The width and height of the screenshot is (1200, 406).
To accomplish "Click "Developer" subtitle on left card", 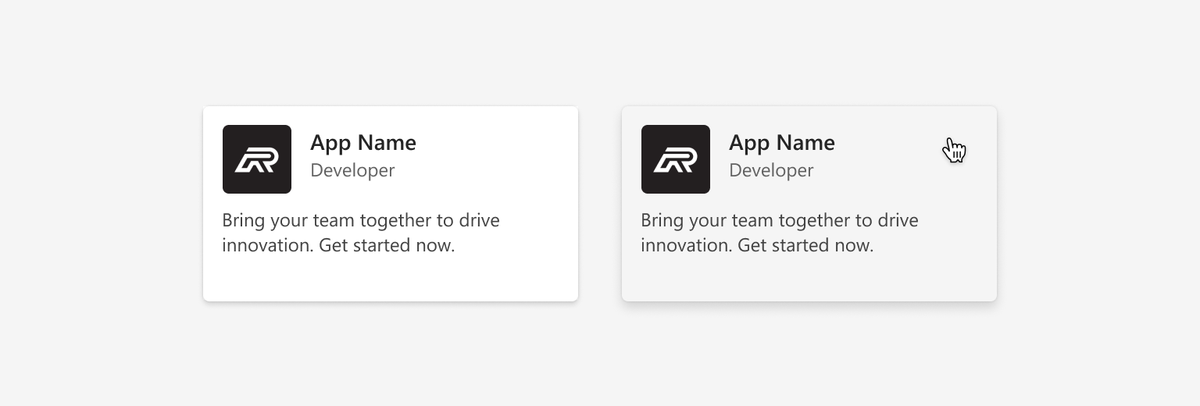I will pos(352,170).
